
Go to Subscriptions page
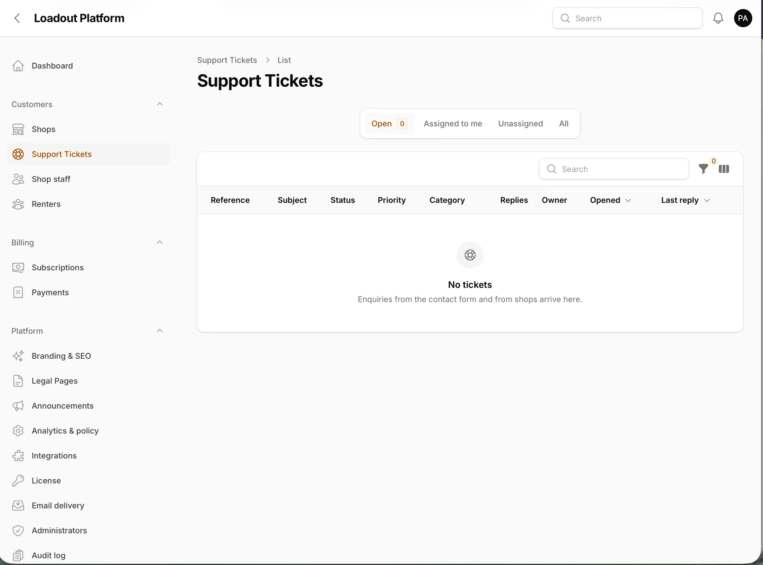pyautogui.click(x=88, y=268)
